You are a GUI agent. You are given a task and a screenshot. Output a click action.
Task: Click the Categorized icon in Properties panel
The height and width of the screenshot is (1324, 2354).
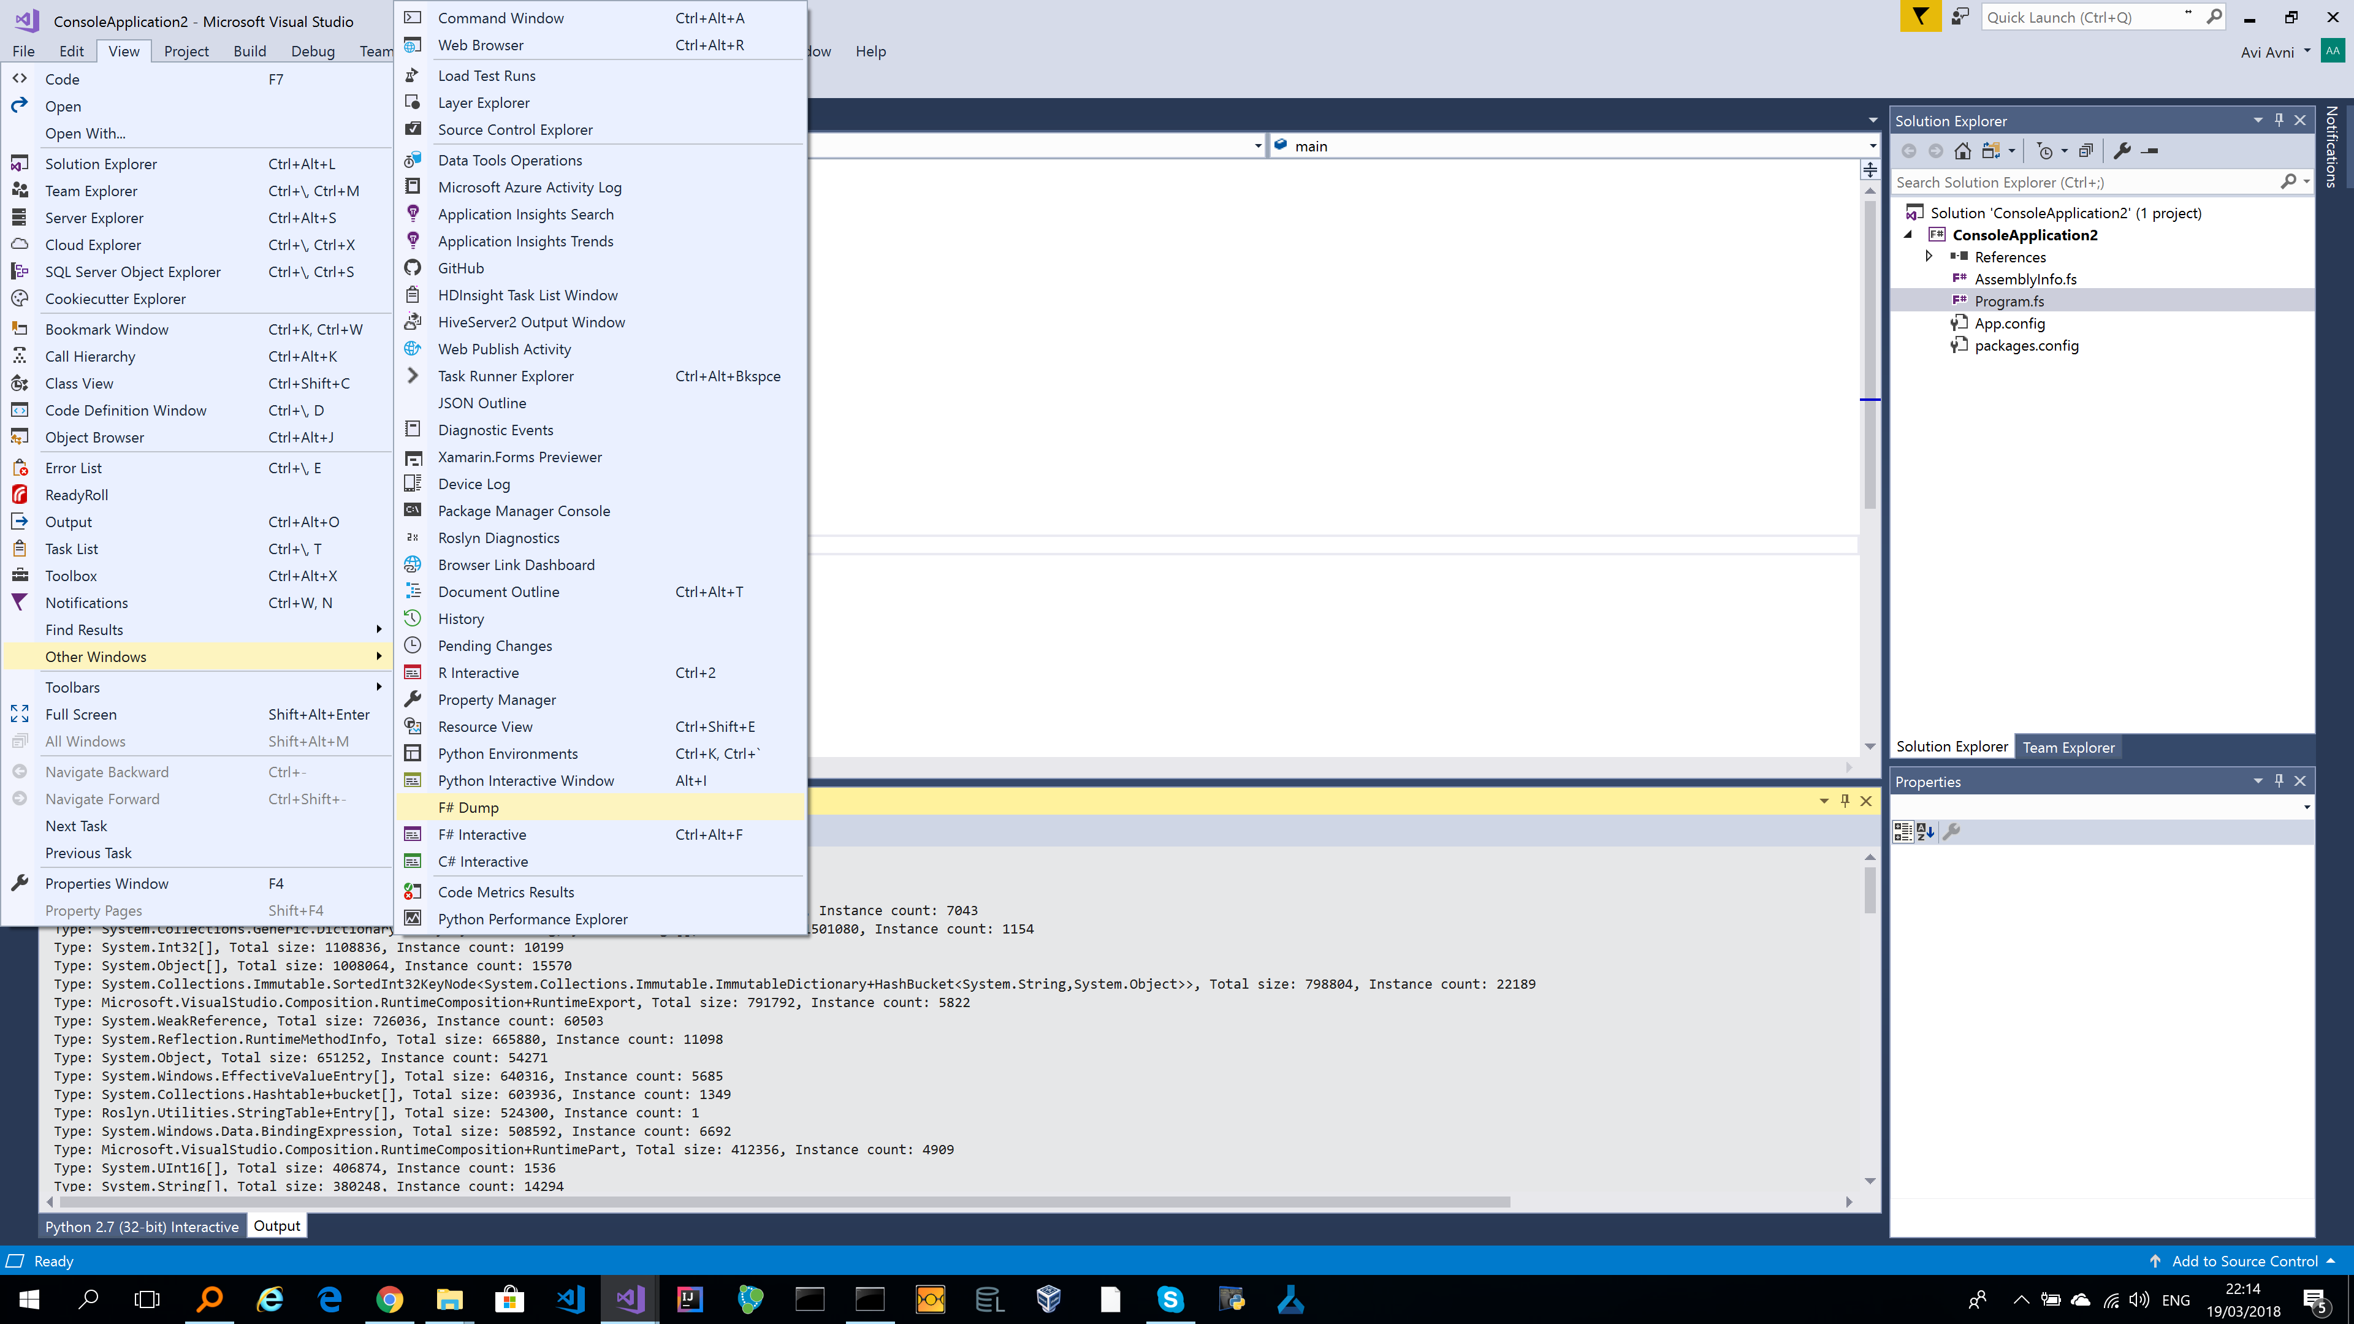pyautogui.click(x=1903, y=832)
